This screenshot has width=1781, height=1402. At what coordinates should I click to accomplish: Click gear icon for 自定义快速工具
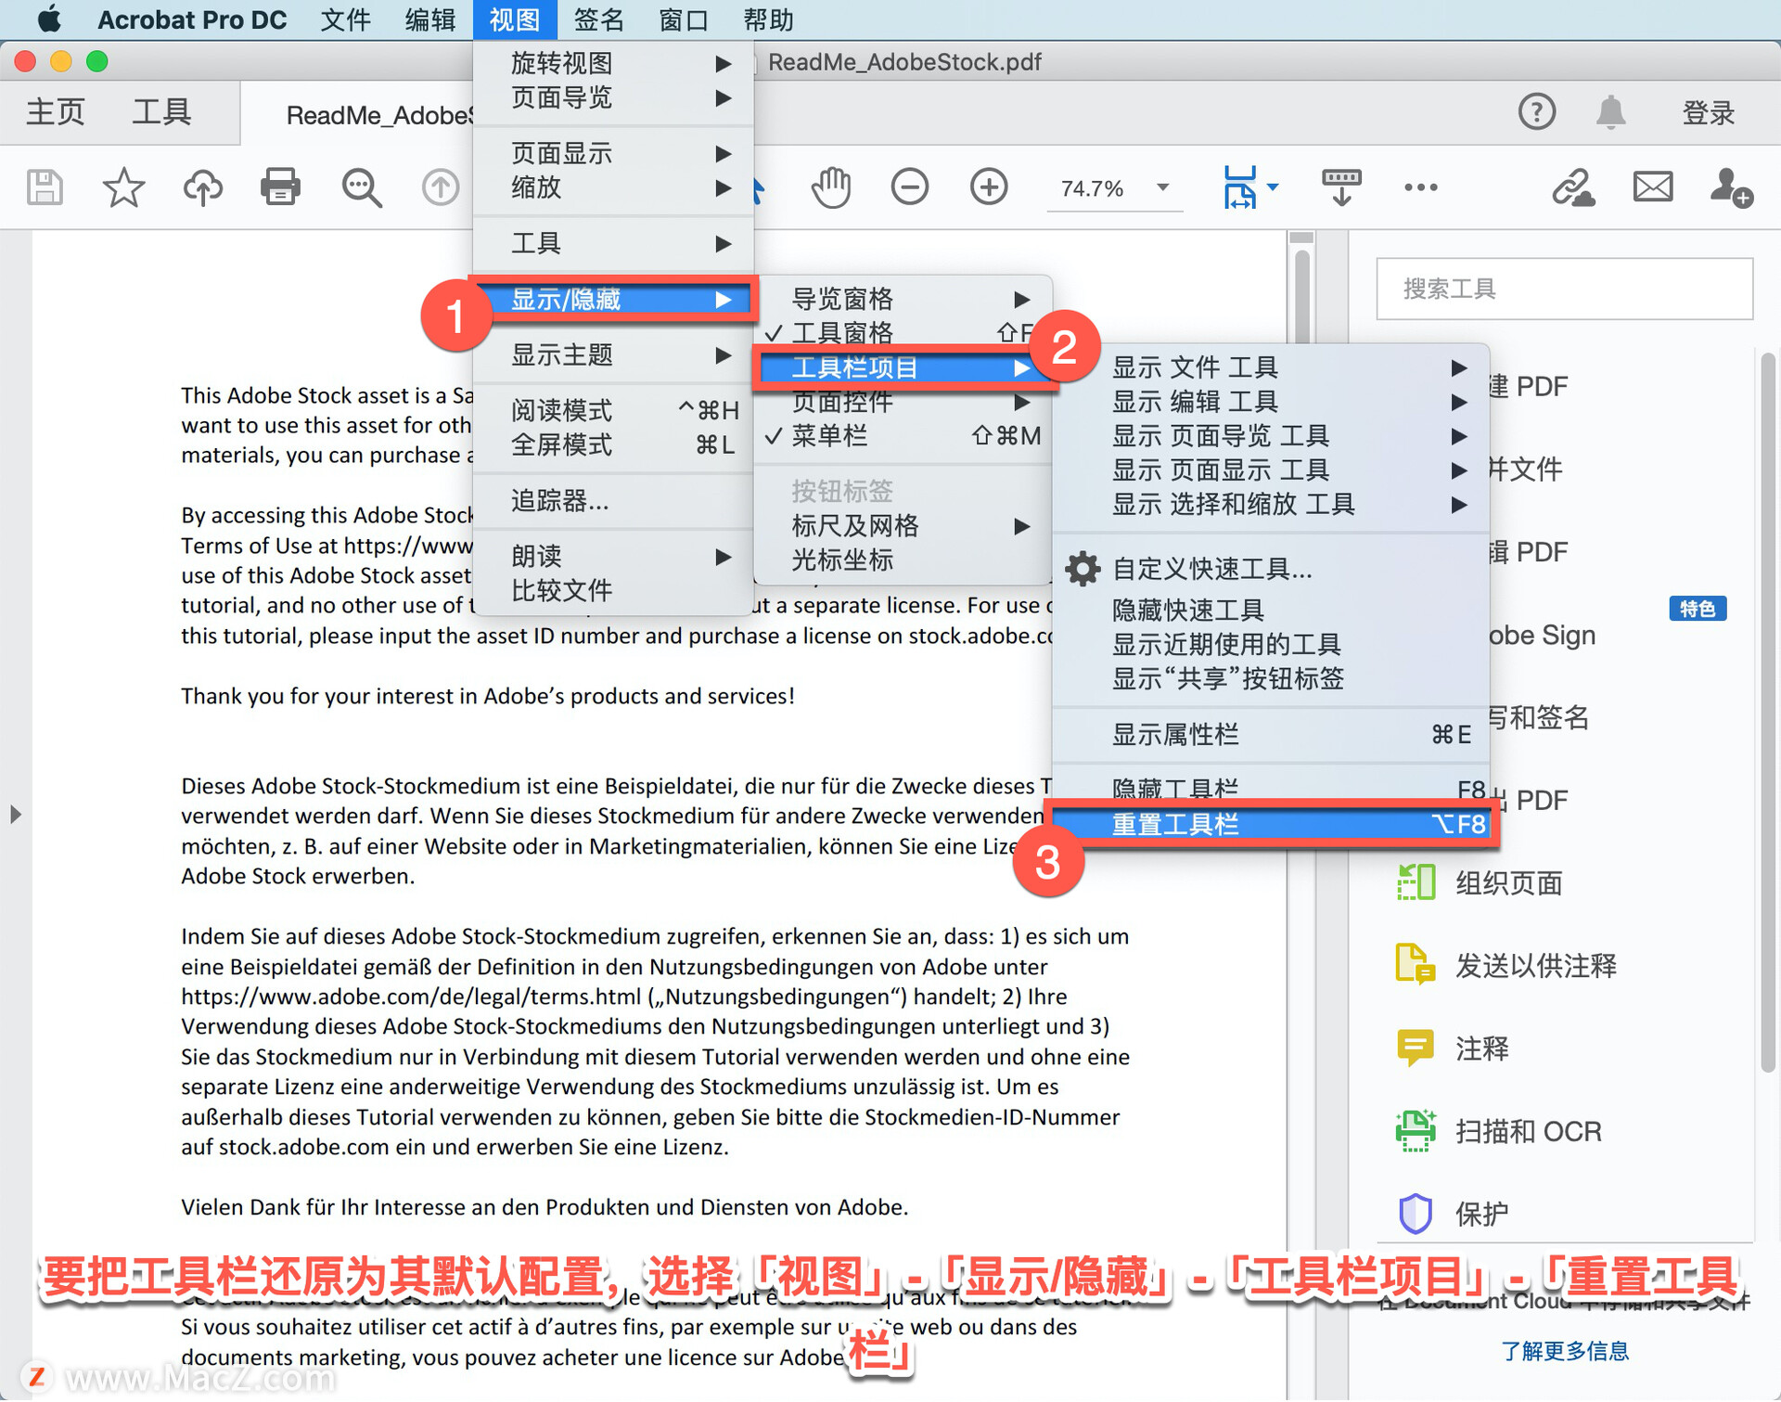click(1083, 569)
